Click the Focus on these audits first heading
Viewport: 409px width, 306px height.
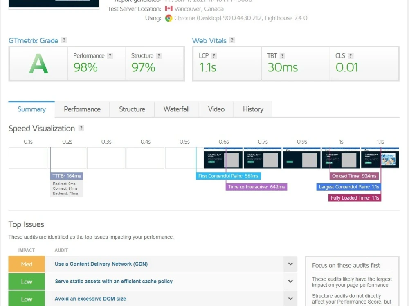tap(346, 266)
